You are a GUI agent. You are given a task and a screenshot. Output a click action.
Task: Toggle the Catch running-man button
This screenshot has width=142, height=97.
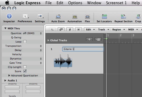tap(70, 30)
